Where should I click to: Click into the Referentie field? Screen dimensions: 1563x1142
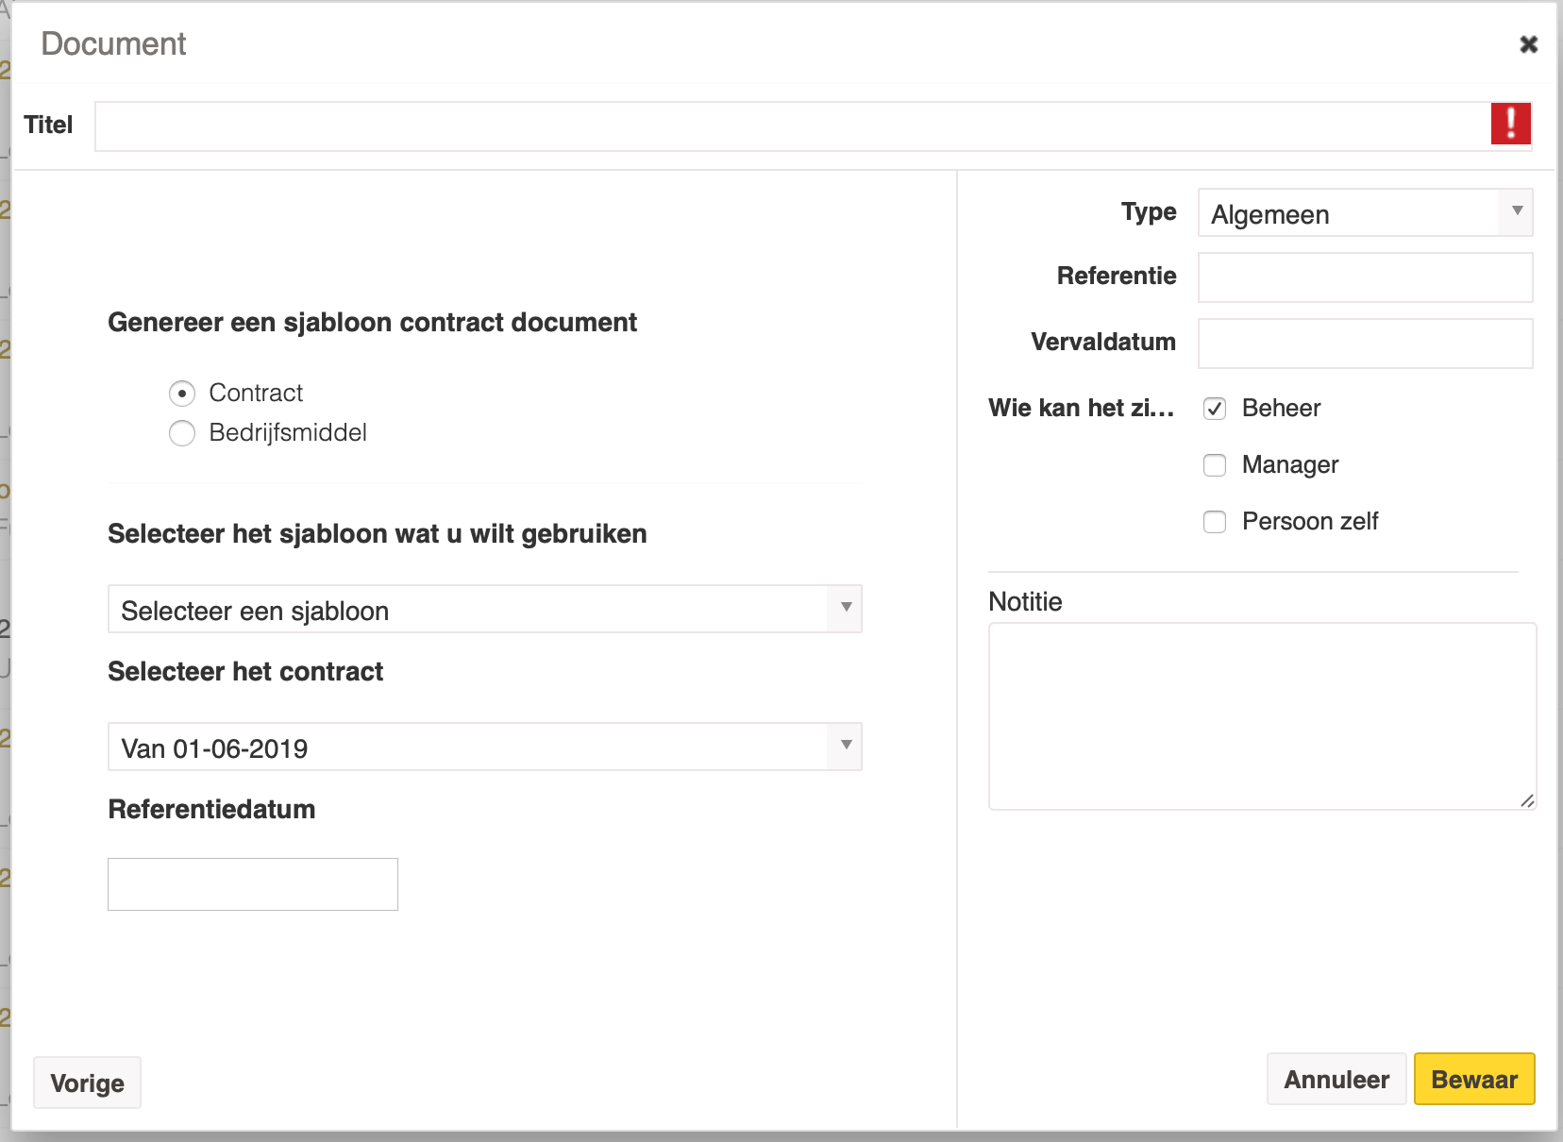1365,277
